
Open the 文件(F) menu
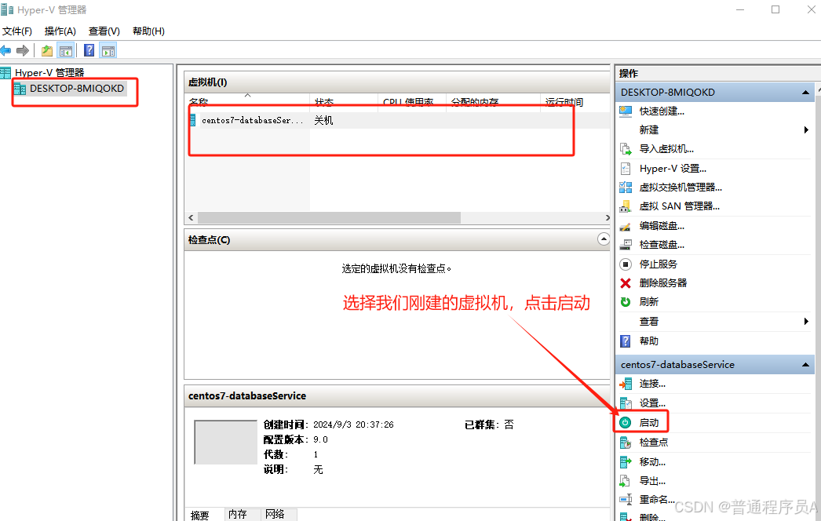[16, 31]
